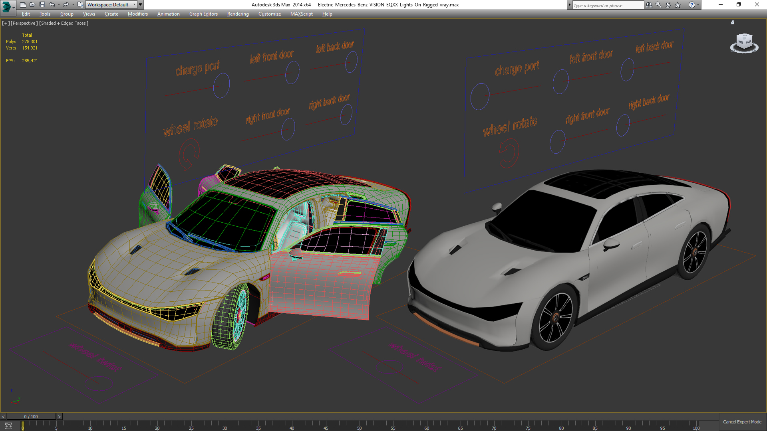Open the Create menu
This screenshot has width=767, height=431.
pyautogui.click(x=111, y=14)
